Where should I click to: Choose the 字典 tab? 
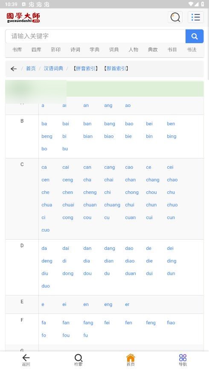point(95,50)
